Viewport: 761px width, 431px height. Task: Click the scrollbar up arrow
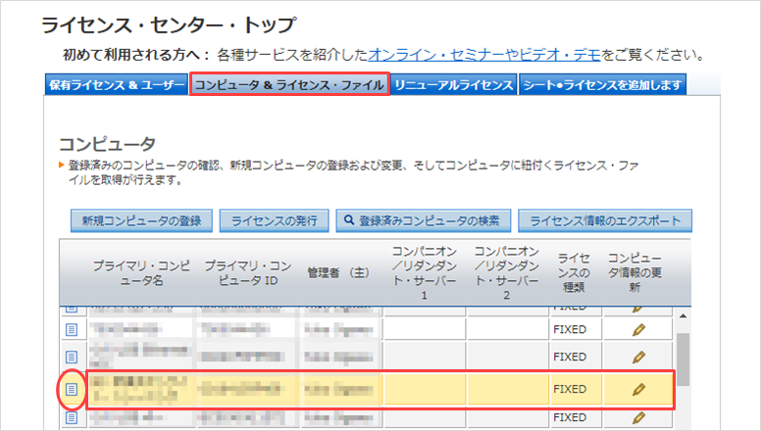point(683,316)
